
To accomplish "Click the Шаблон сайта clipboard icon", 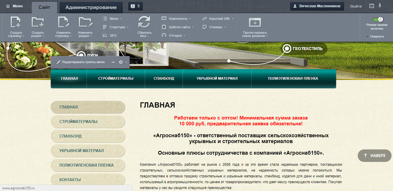I will (164, 27).
